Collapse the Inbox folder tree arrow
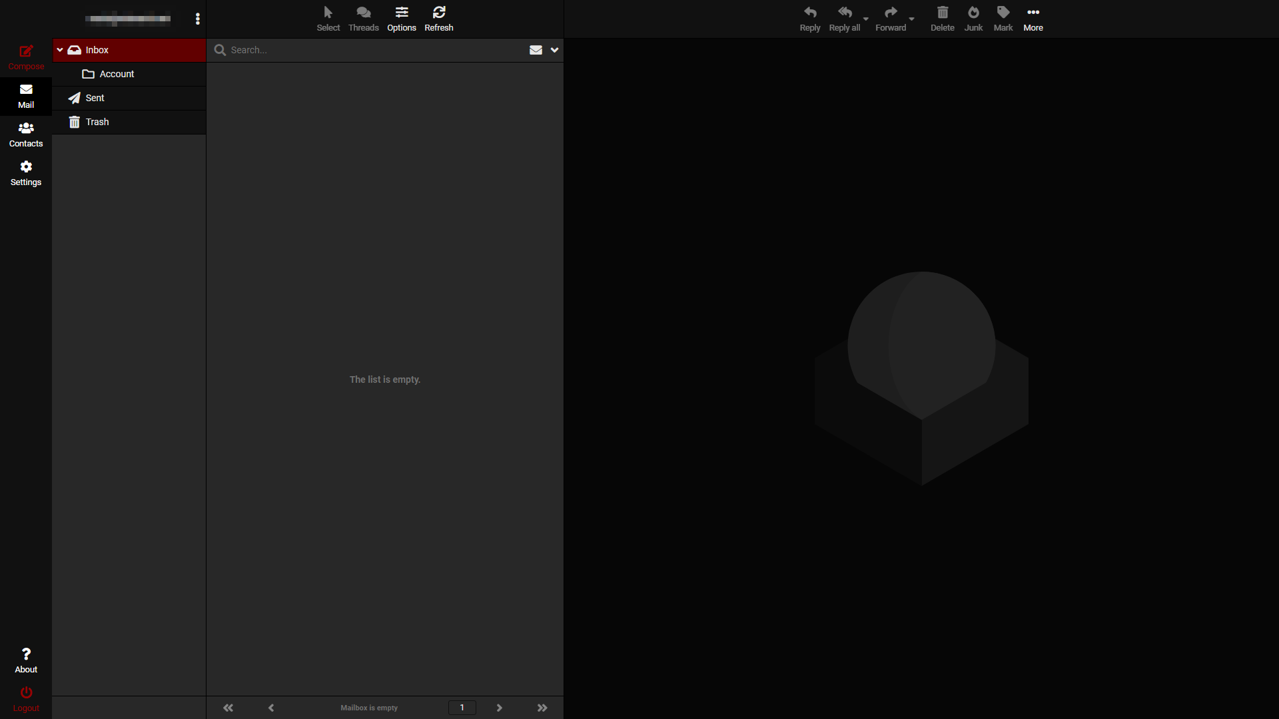This screenshot has height=719, width=1279. pos(60,50)
